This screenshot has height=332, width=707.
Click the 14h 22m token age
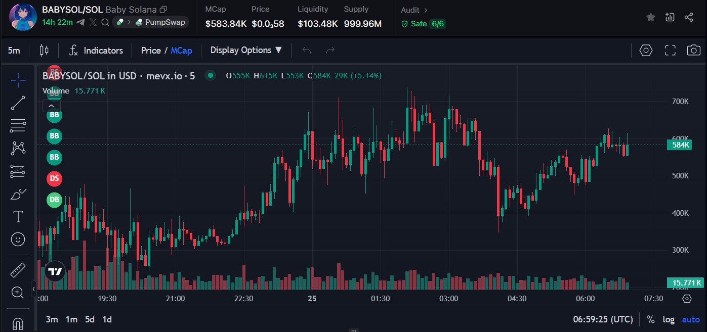[58, 22]
